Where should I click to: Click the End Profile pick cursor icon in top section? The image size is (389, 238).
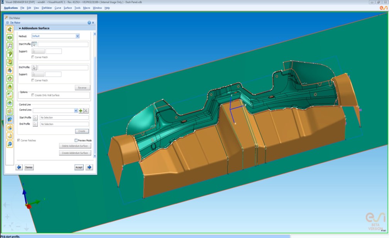pos(34,67)
